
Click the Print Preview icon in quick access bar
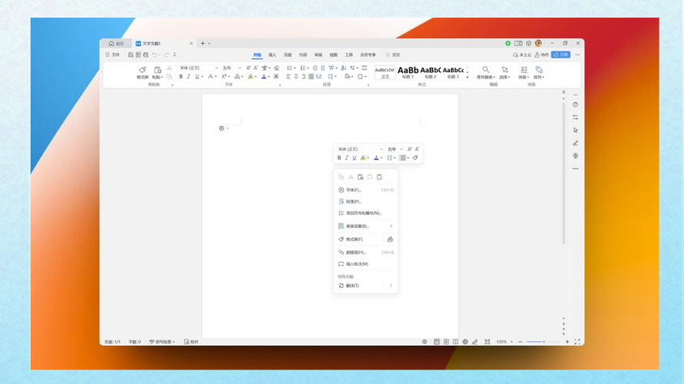[146, 55]
